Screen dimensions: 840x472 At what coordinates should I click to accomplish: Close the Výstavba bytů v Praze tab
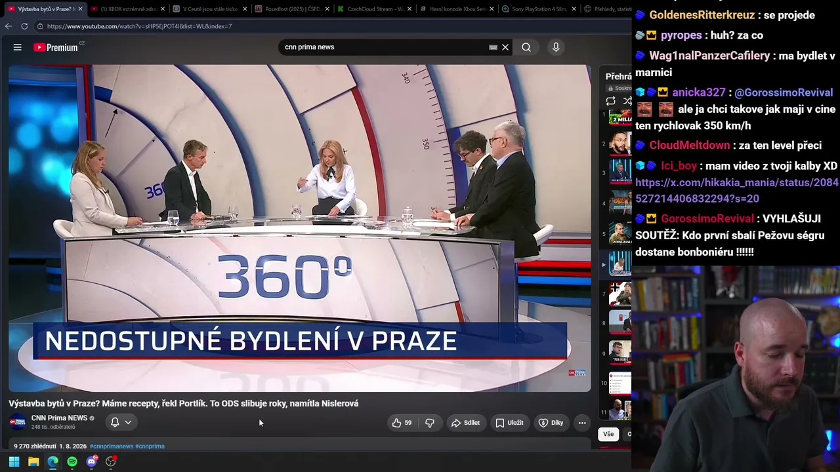(x=80, y=9)
